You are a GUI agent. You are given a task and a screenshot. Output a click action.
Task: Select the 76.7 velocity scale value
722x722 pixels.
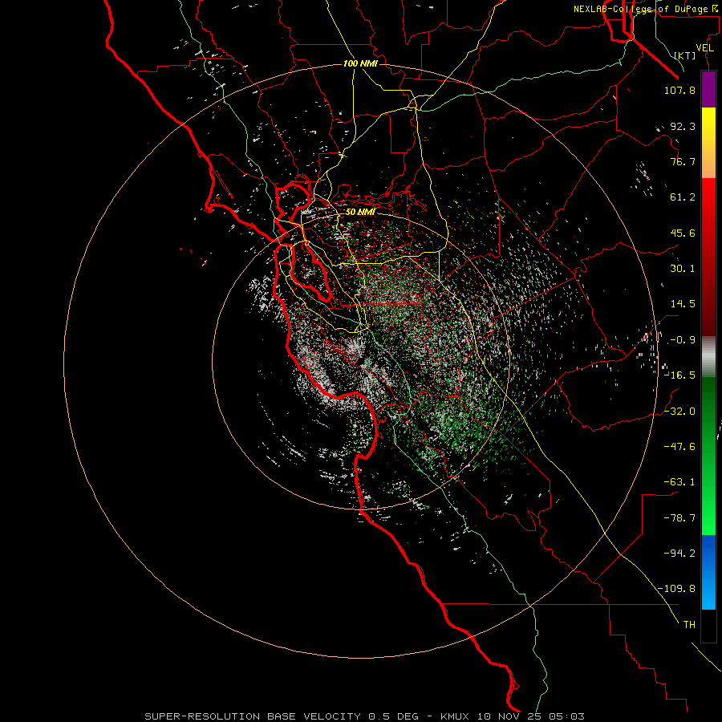(683, 161)
